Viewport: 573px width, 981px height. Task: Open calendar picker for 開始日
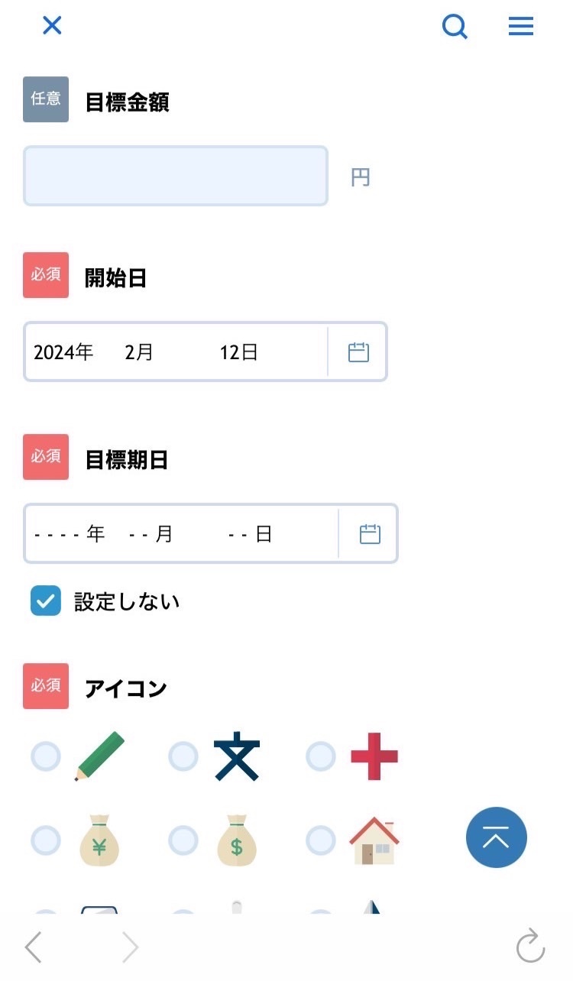coord(358,352)
